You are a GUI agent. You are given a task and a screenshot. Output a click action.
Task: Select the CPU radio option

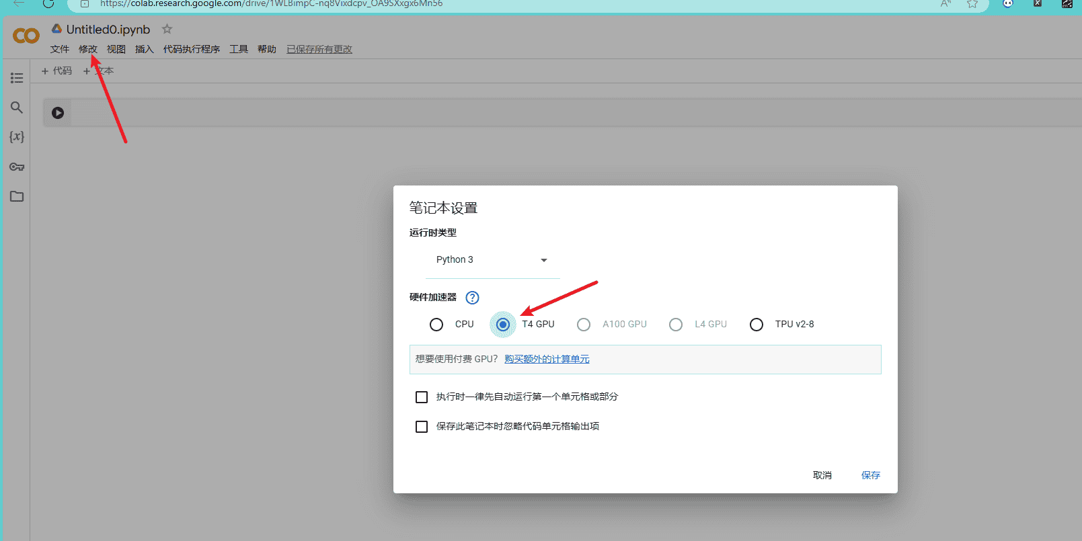(436, 325)
